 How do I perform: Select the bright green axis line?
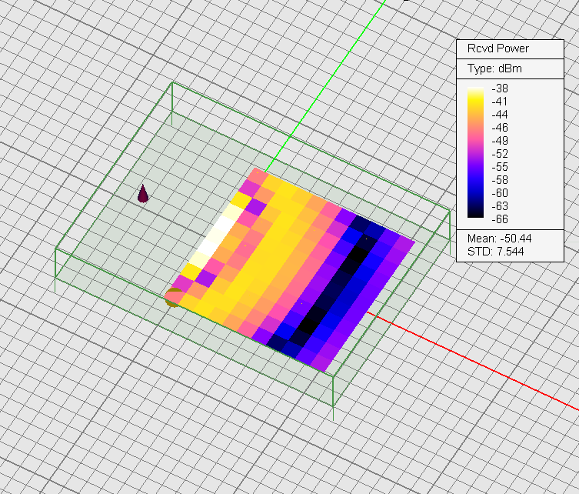[323, 92]
